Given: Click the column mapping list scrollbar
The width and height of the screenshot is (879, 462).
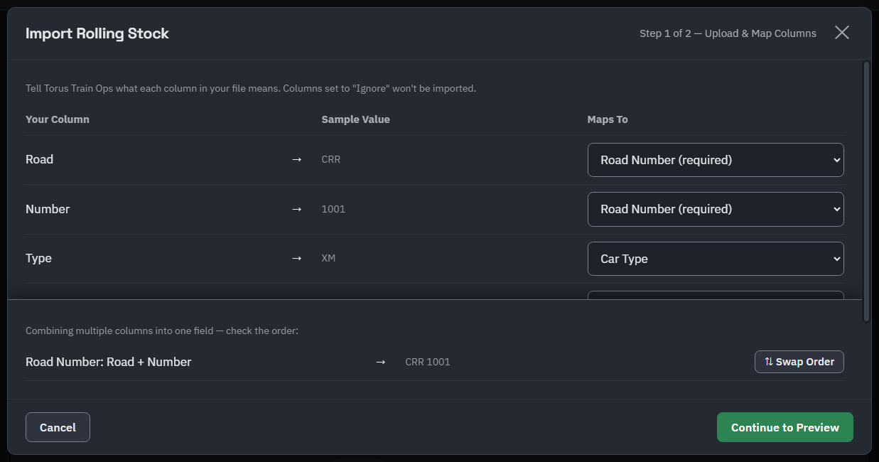Looking at the screenshot, I should tap(865, 192).
